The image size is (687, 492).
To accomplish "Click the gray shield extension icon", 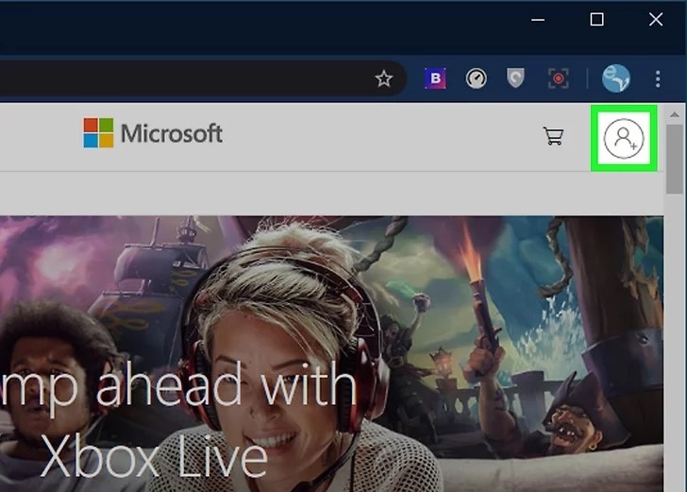I will (515, 78).
